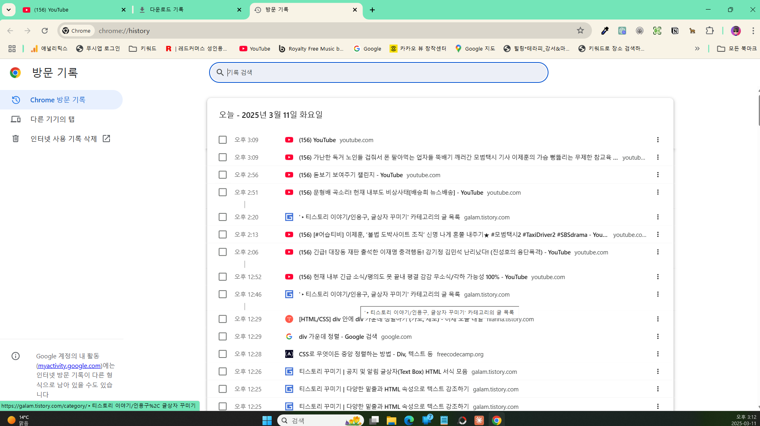Click the eyedropper extension icon
This screenshot has width=760, height=426.
(x=605, y=31)
